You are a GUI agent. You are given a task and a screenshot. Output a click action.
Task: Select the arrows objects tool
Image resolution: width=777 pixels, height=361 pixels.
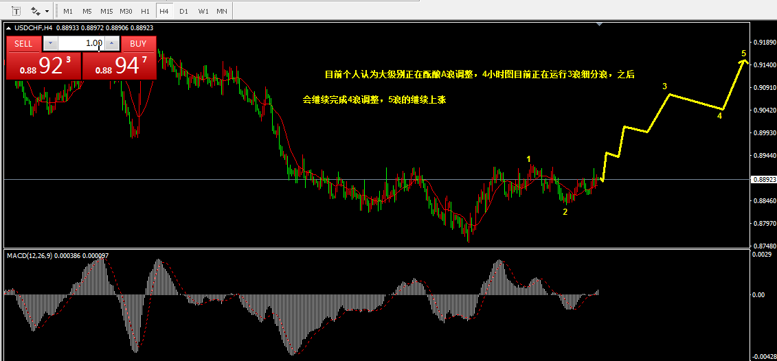[36, 10]
